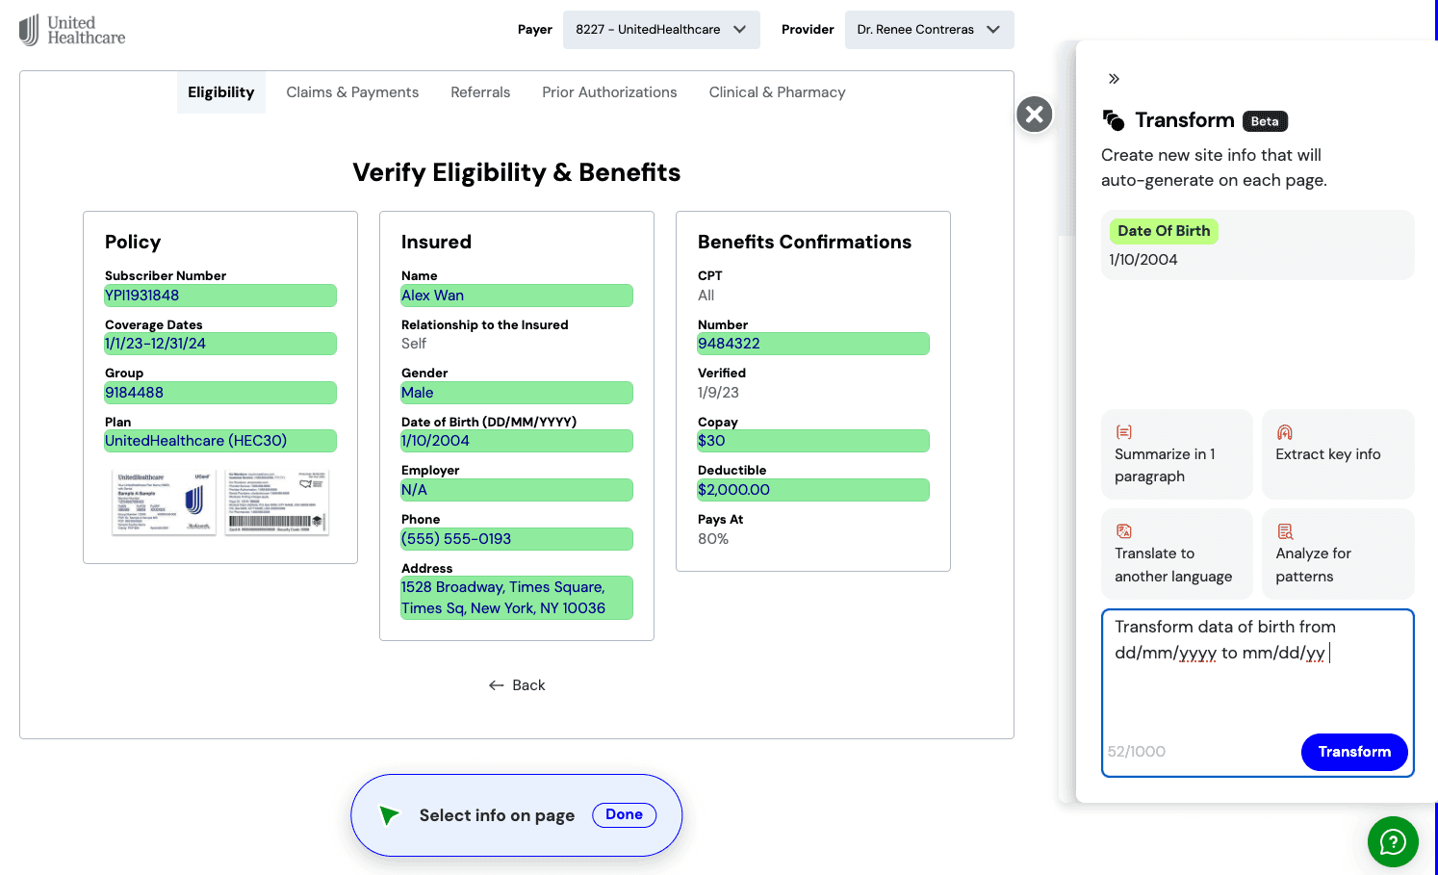This screenshot has width=1438, height=875.
Task: Select plan UnitedHealthcare (HEC30)
Action: (220, 441)
